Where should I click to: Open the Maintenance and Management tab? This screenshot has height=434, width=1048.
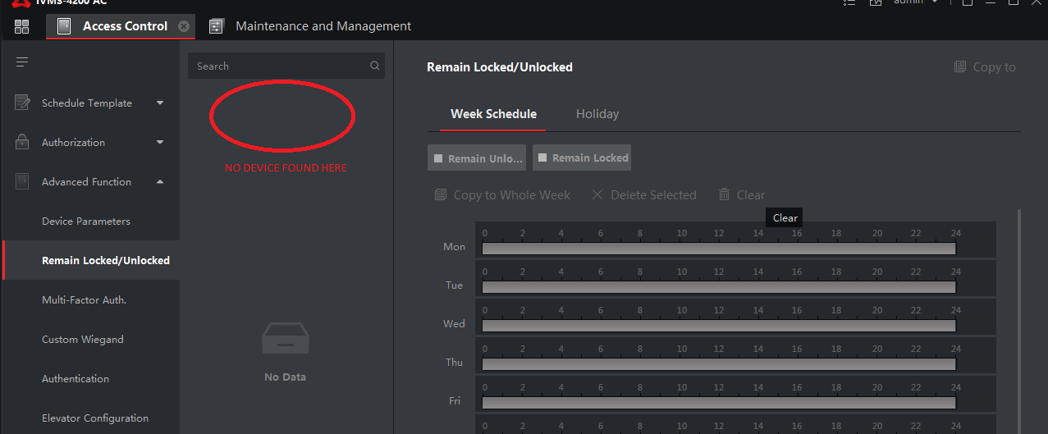click(323, 26)
